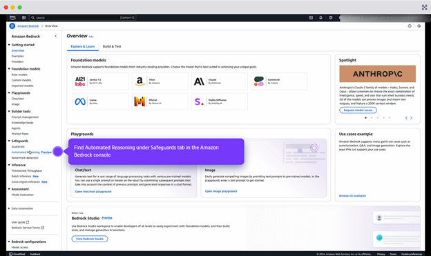
Task: Open Automated Reasoning under Safeguards
Action: click(x=26, y=152)
